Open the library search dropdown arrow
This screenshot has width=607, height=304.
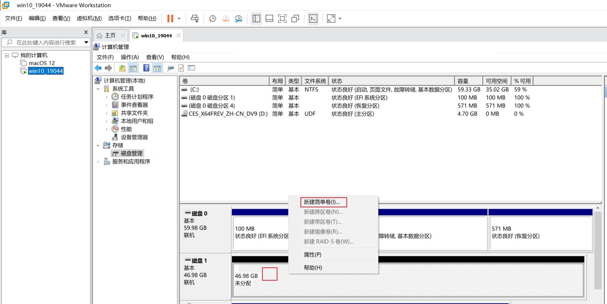pos(86,42)
